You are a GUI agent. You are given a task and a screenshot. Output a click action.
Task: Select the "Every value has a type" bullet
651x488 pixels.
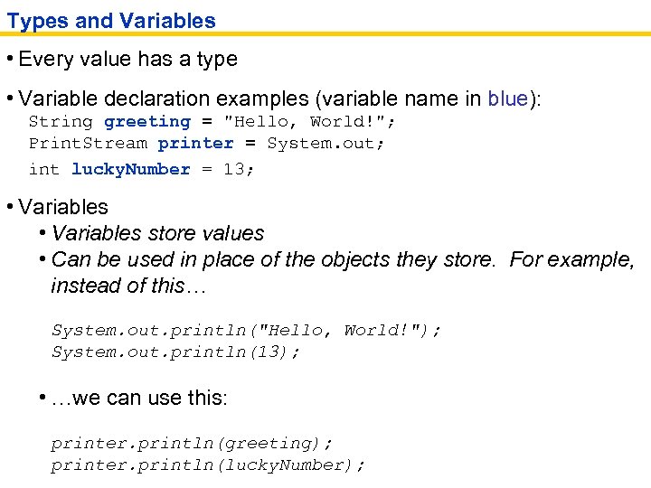click(x=127, y=60)
